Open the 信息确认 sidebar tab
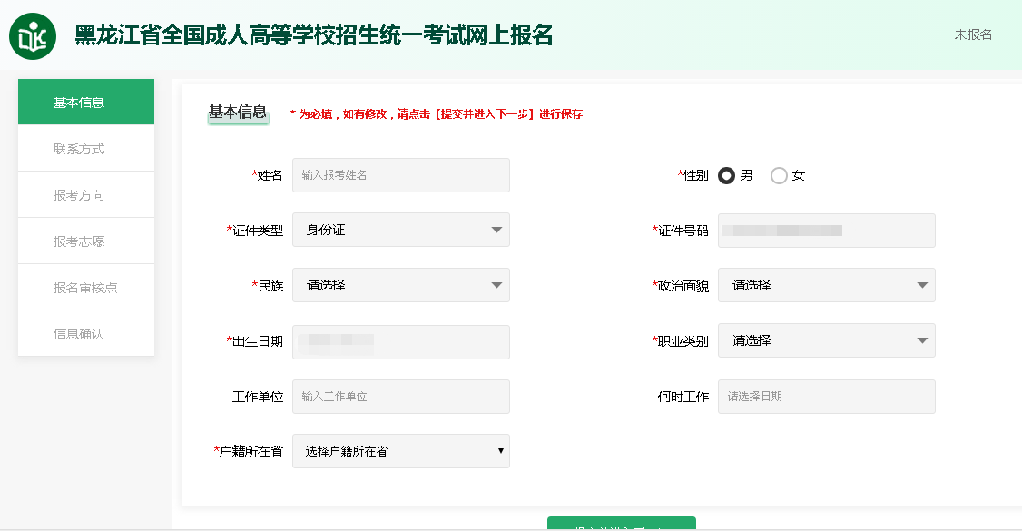The image size is (1022, 531). pos(86,334)
